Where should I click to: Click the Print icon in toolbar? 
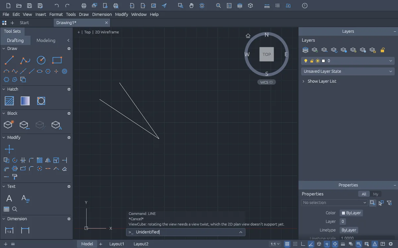pos(84,6)
